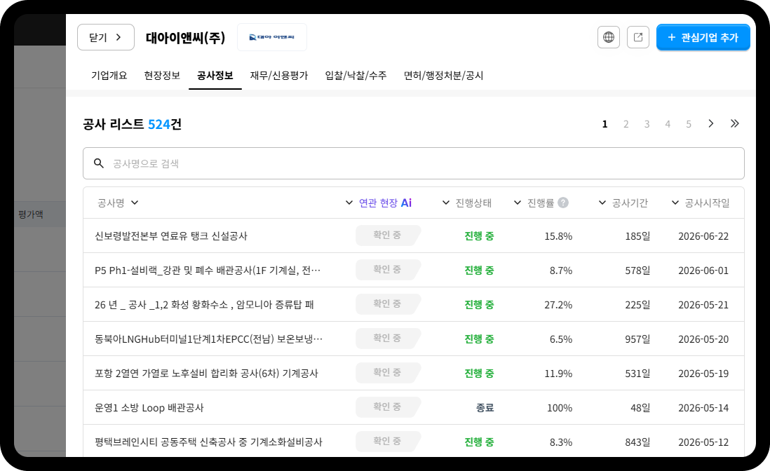770x471 pixels.
Task: Click start date 2026-06-22
Action: point(703,236)
